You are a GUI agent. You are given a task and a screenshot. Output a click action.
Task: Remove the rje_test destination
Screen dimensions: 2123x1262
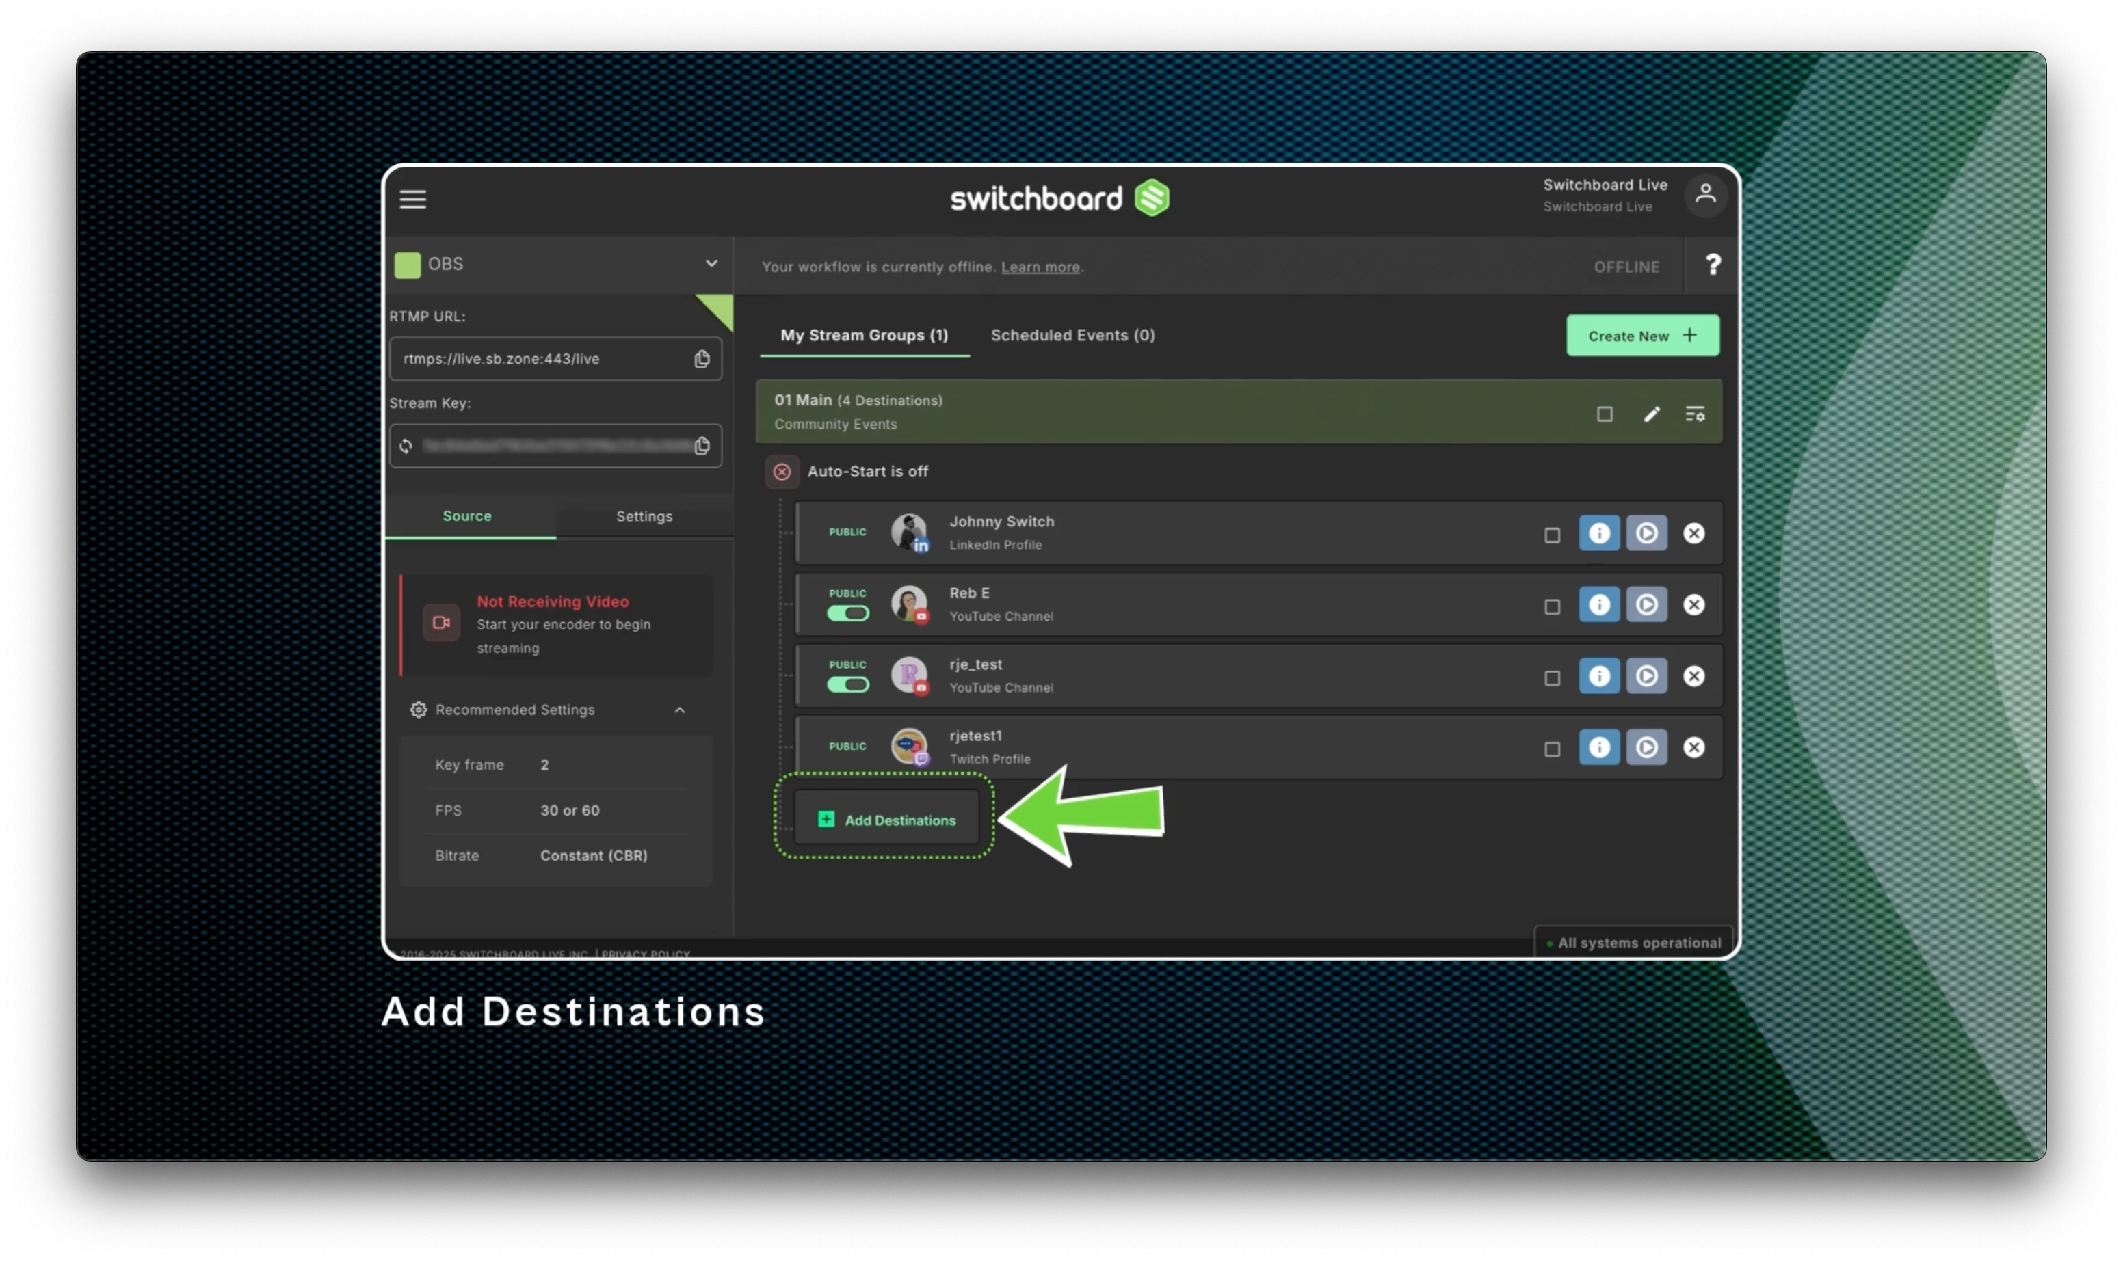1693,676
